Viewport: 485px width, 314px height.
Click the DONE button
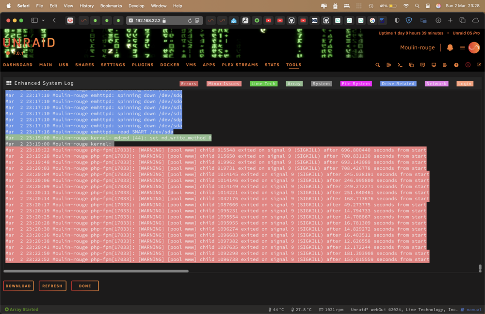click(85, 286)
